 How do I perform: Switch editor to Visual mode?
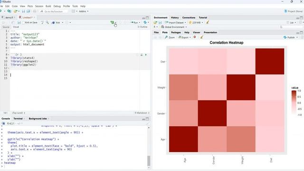click(16, 27)
